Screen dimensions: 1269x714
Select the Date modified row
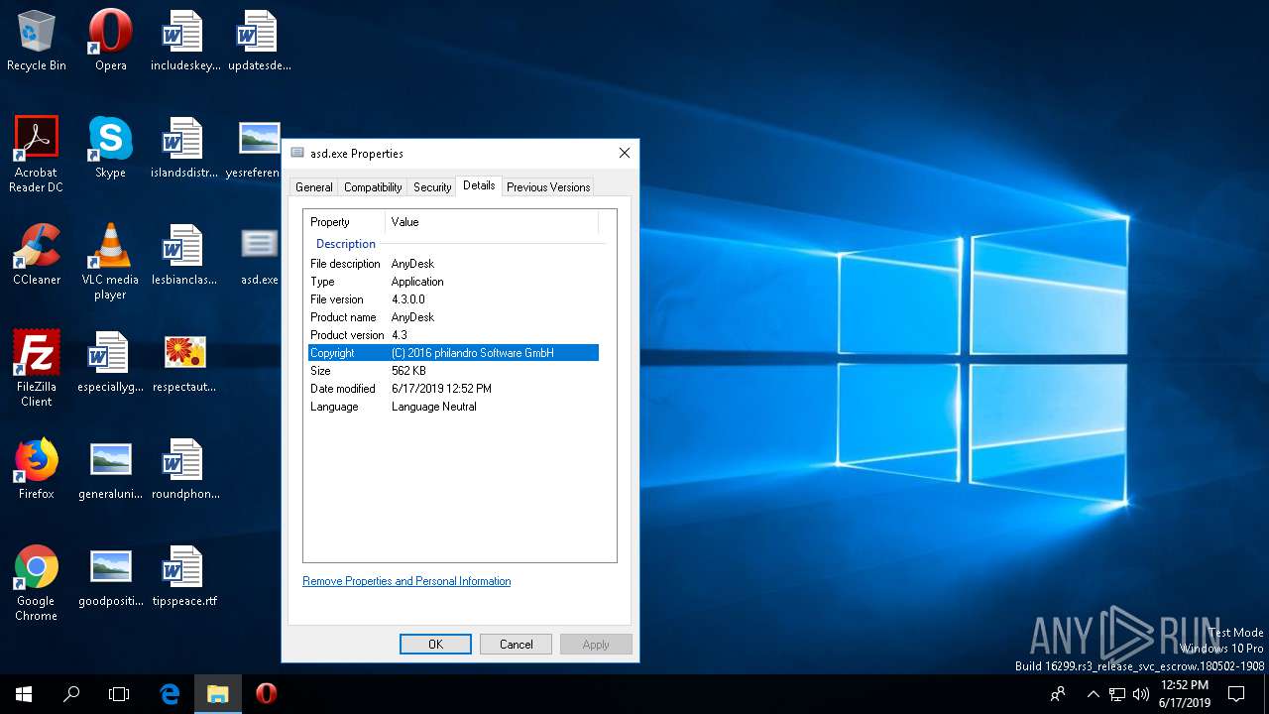(x=453, y=389)
